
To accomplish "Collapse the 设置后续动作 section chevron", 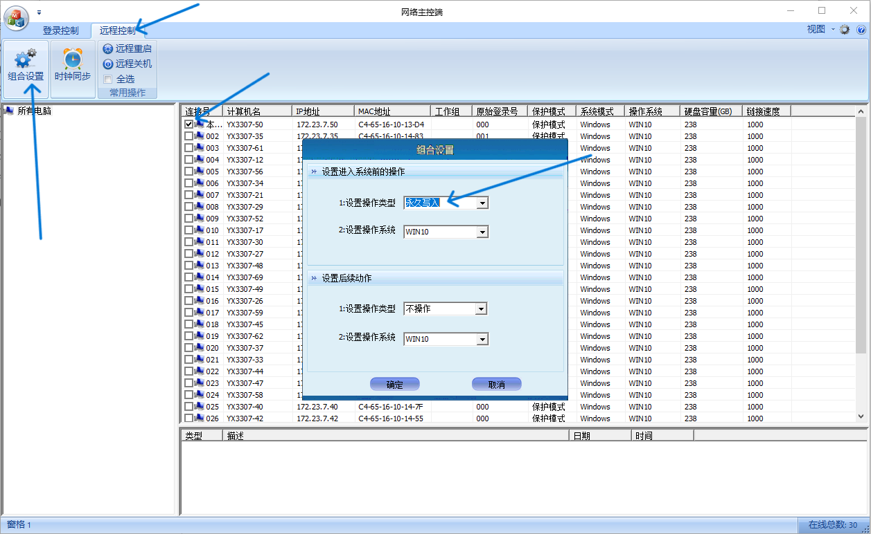I will [315, 278].
